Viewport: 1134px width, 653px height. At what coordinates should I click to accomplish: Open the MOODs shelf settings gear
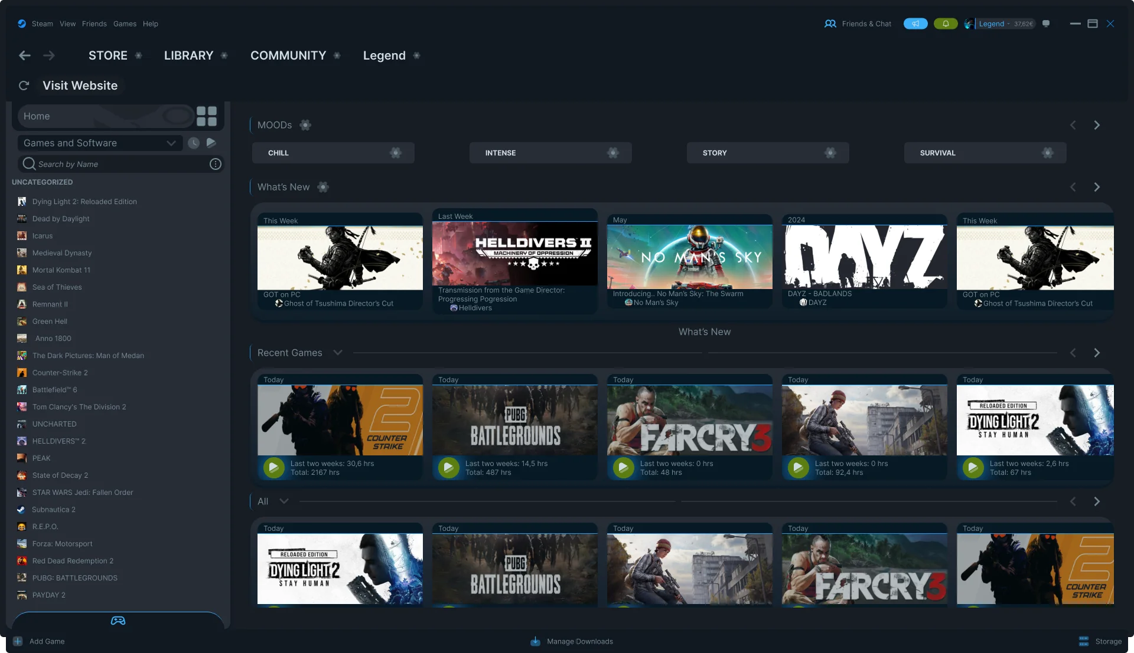point(305,125)
